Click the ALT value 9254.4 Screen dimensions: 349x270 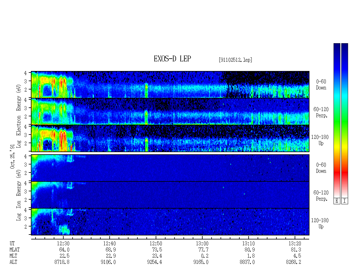[154, 262]
